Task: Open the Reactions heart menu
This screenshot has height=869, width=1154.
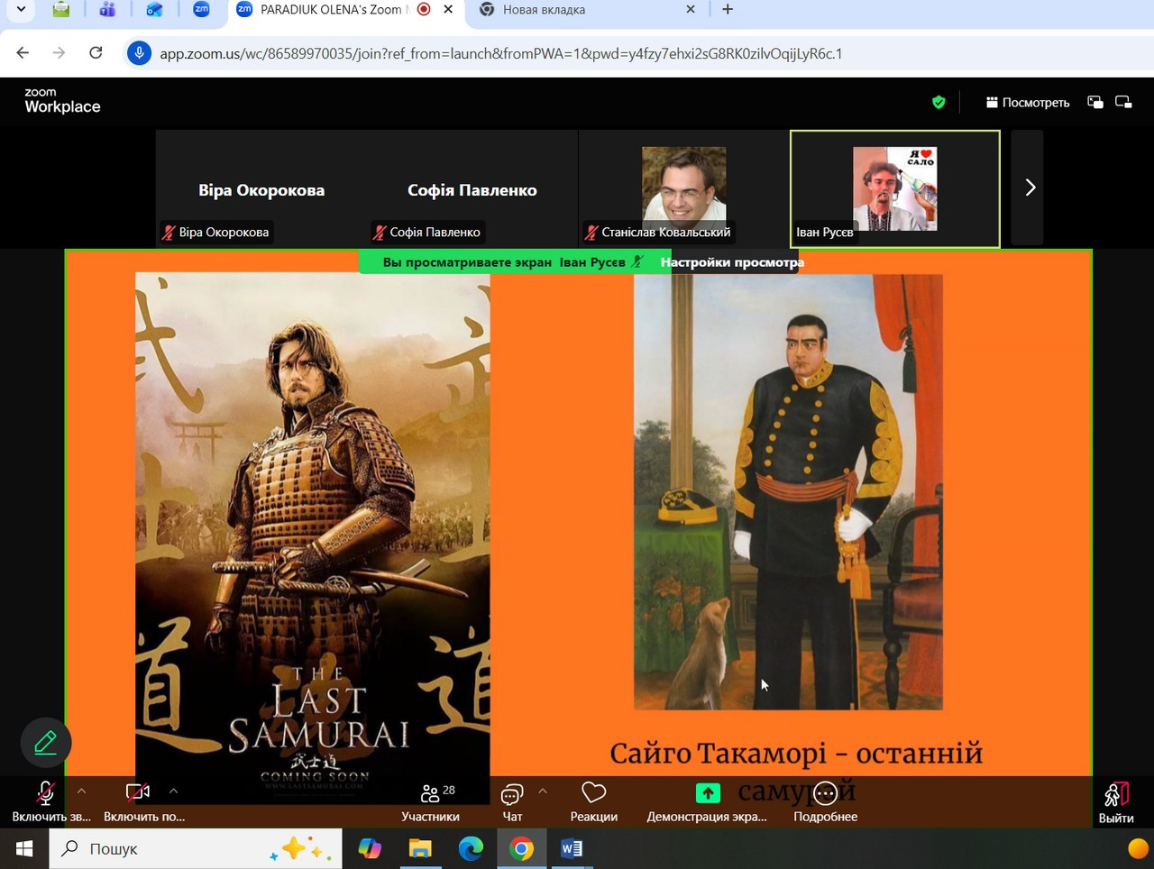Action: tap(593, 793)
